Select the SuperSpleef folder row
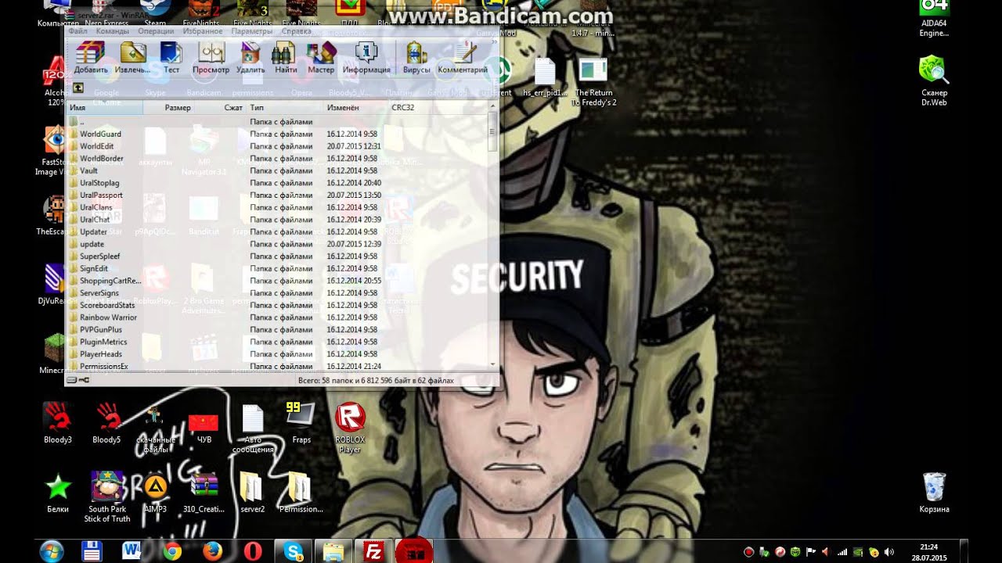Screen dimensions: 1002x563 (277, 256)
